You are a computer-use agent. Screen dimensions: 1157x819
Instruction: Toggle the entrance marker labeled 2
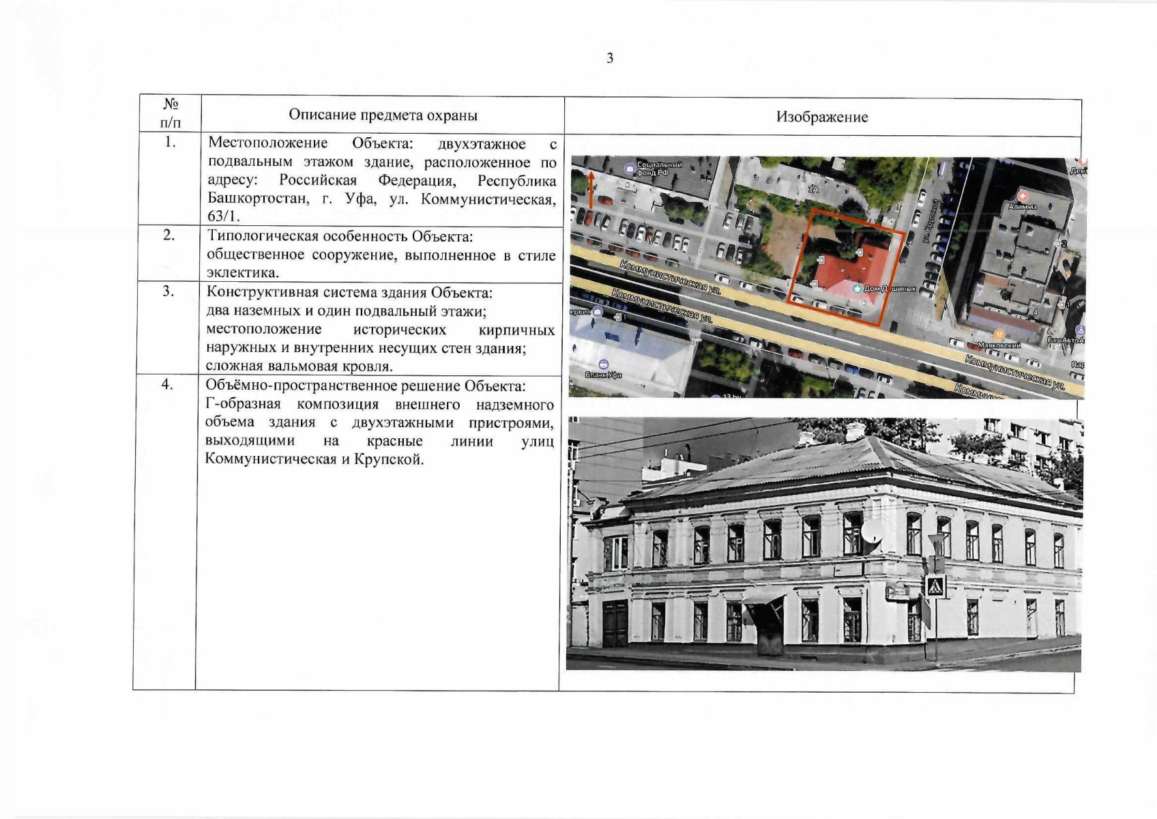[1059, 244]
